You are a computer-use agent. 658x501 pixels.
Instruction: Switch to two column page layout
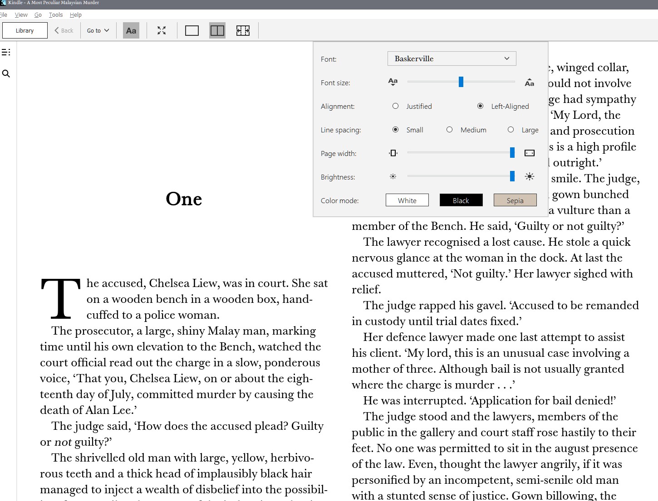pyautogui.click(x=217, y=30)
